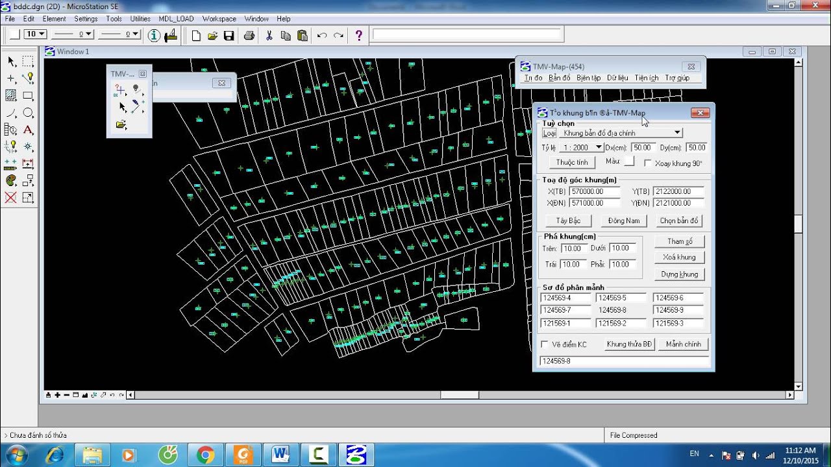Click the Undo arrow icon
The height and width of the screenshot is (467, 831).
(x=322, y=36)
